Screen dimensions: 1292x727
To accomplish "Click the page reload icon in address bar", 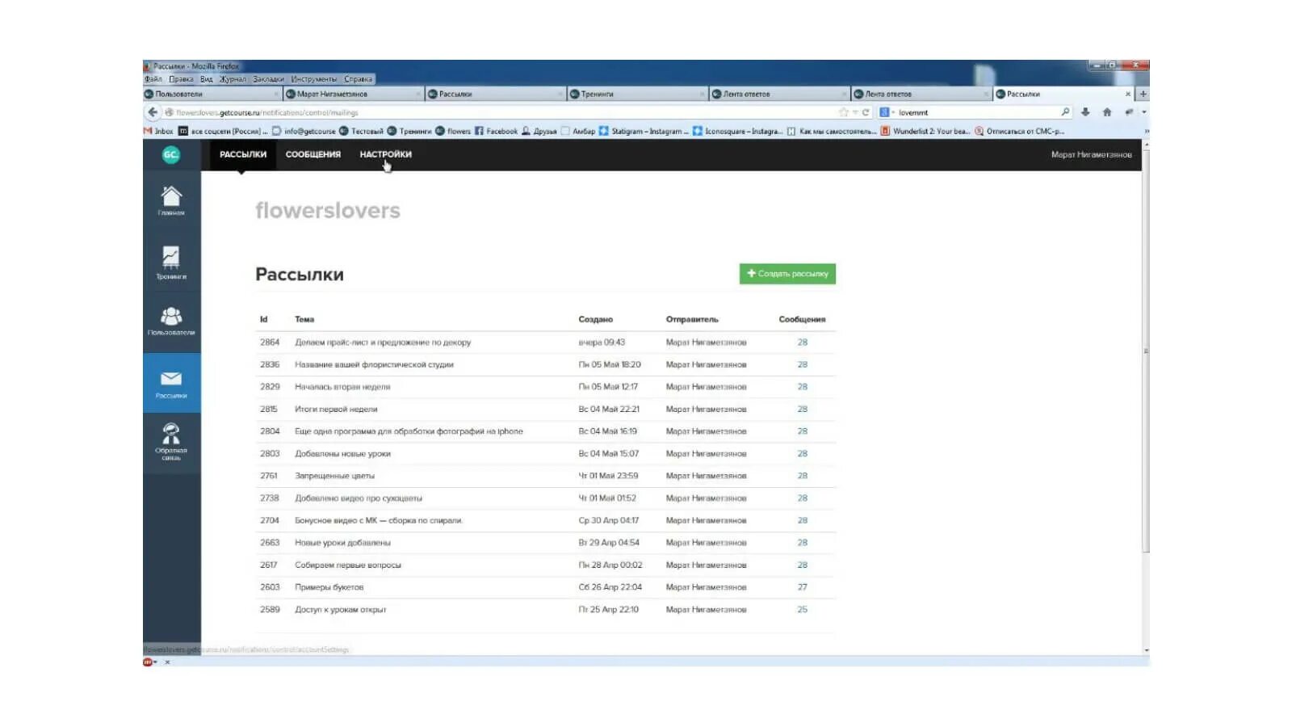I will pos(866,112).
